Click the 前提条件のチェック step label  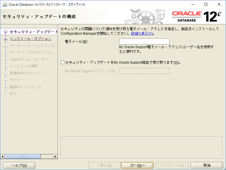pos(25,73)
